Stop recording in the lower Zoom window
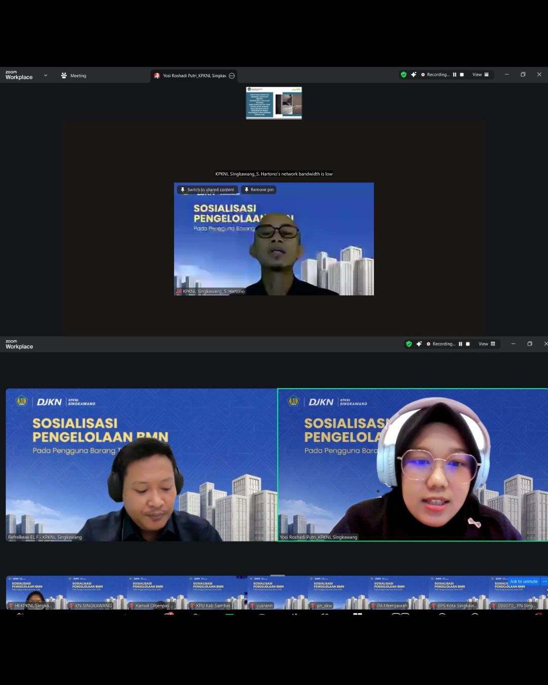The image size is (548, 685). (468, 344)
